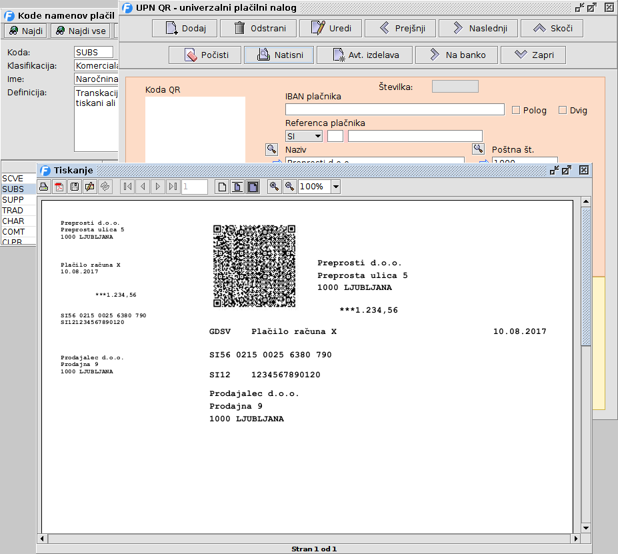This screenshot has width=618, height=554.
Task: Click the Klasifikacija field in Kode namenov plačil
Action: coord(96,65)
